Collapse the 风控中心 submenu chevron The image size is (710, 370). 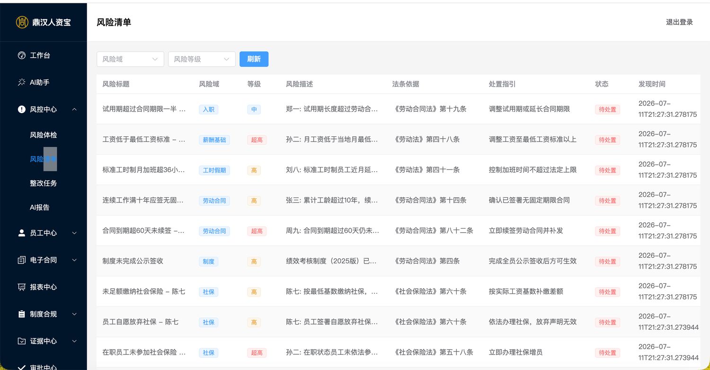click(x=74, y=109)
